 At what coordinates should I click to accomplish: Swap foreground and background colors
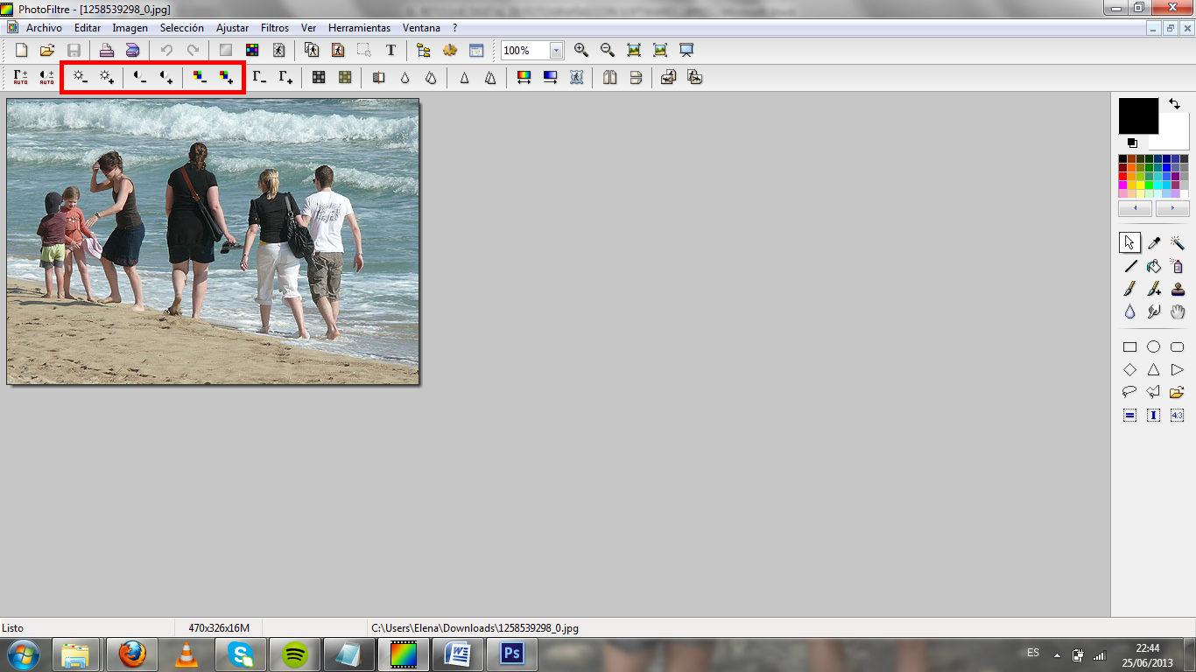coord(1174,104)
